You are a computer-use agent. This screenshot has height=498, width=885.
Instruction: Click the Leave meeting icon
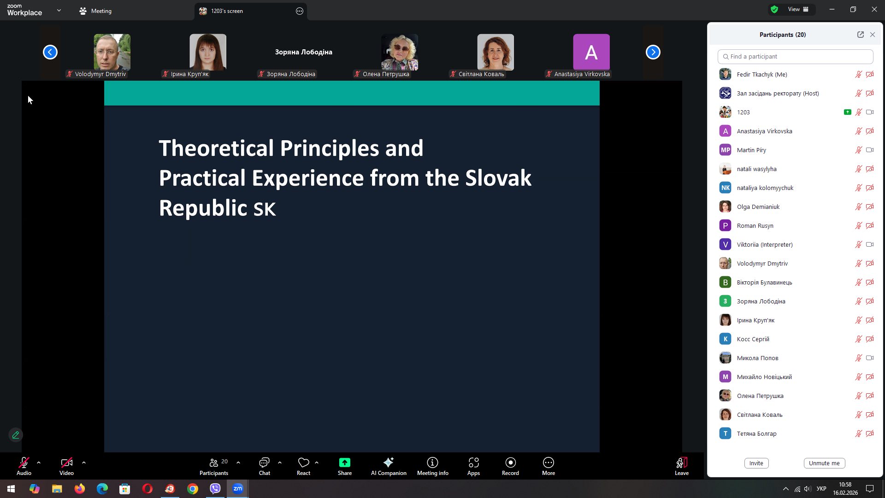coord(681,465)
